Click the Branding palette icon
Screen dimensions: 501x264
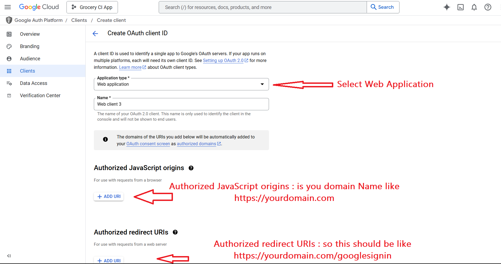pos(9,46)
